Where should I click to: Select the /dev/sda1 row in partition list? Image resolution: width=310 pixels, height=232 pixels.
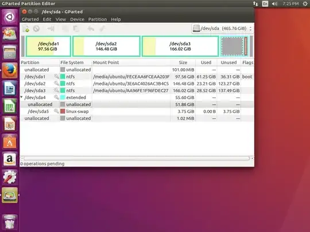(137, 77)
